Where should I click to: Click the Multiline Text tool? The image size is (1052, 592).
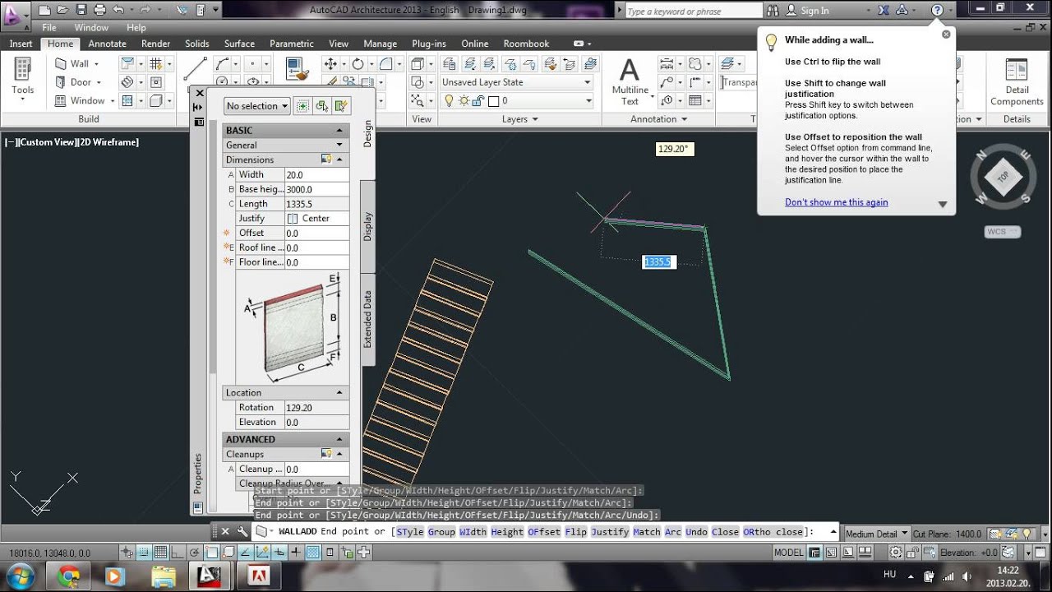tap(630, 81)
